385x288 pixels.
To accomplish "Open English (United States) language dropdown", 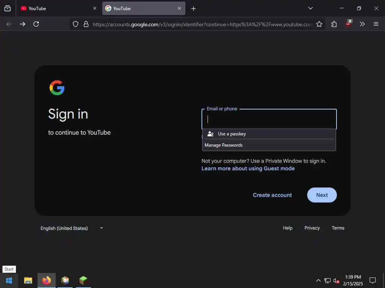I will [72, 228].
